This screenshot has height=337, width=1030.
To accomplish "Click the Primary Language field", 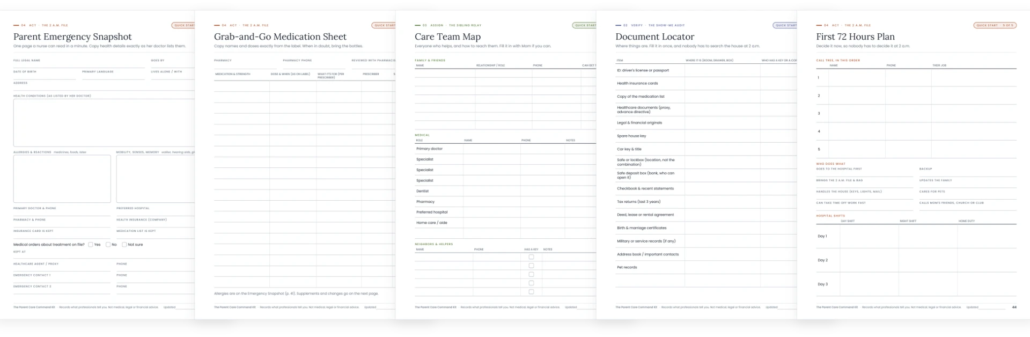I will (x=113, y=75).
